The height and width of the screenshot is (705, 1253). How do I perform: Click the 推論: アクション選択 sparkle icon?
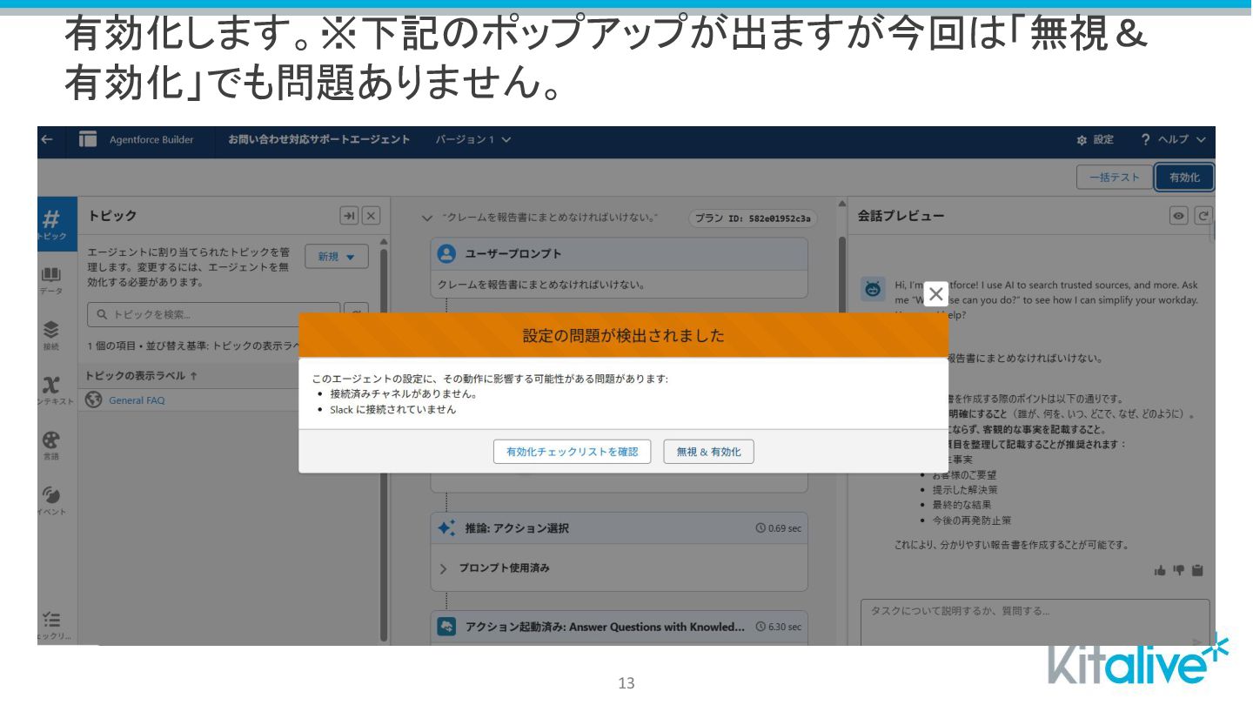446,527
